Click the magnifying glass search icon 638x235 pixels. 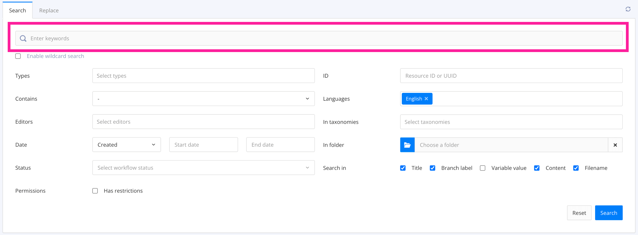click(x=23, y=38)
